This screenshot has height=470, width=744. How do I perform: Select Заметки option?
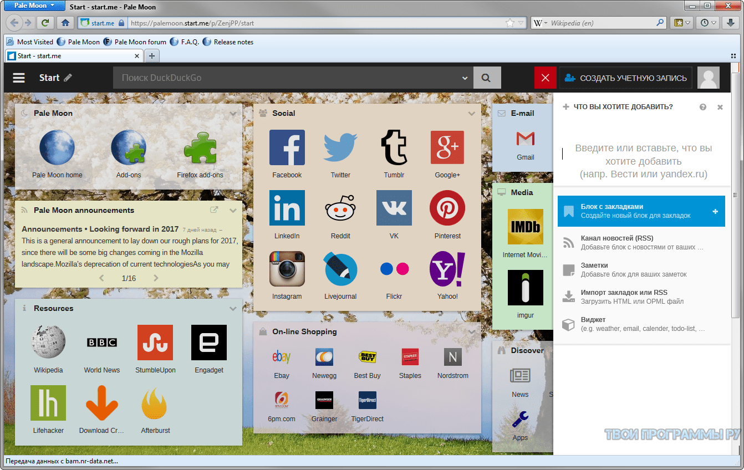[641, 270]
